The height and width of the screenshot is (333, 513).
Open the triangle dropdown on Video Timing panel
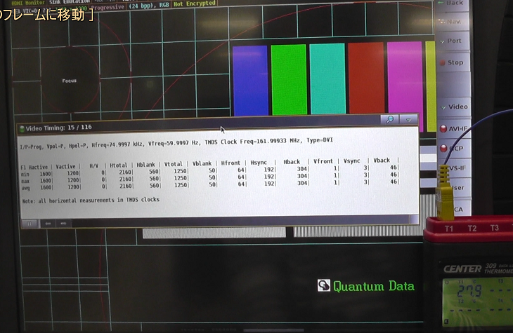408,119
